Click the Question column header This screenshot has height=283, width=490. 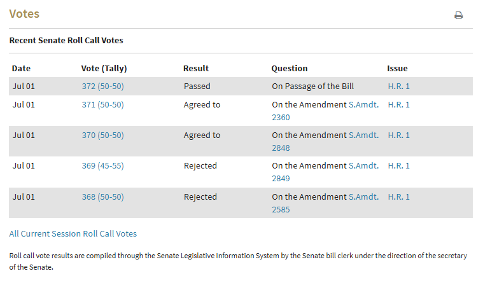pyautogui.click(x=289, y=68)
